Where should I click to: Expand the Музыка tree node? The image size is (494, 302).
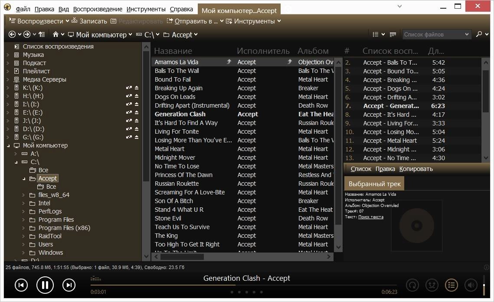7,55
